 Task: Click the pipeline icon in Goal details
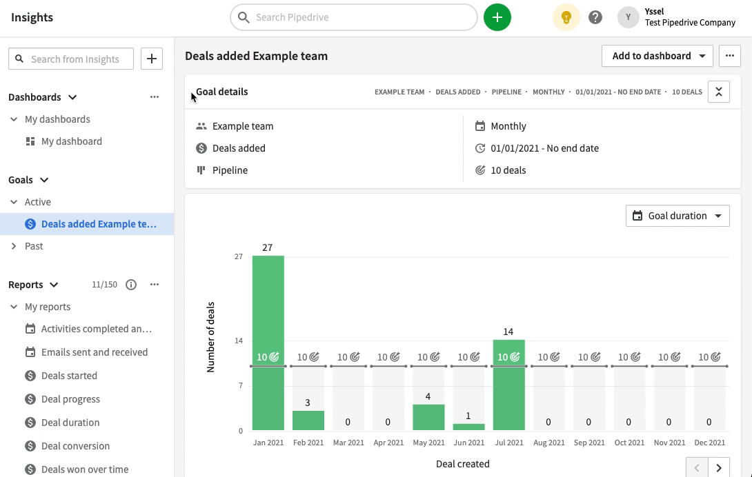201,170
